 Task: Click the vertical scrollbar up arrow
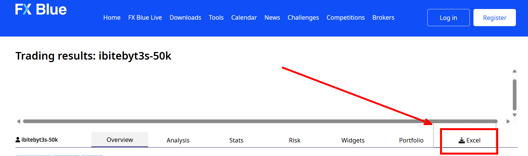515,71
